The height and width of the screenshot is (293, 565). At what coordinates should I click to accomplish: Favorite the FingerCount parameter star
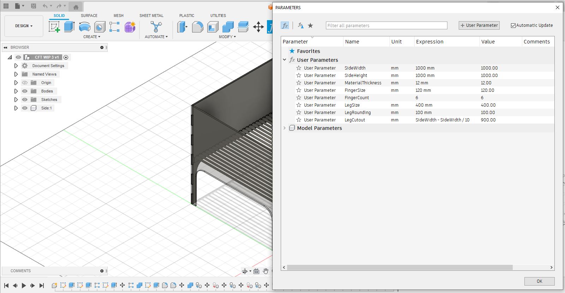[299, 97]
